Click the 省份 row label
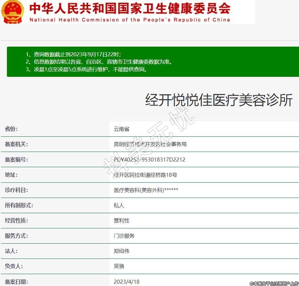 point(11,129)
